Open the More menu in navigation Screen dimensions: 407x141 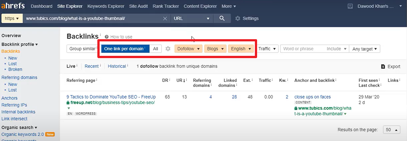click(x=229, y=6)
